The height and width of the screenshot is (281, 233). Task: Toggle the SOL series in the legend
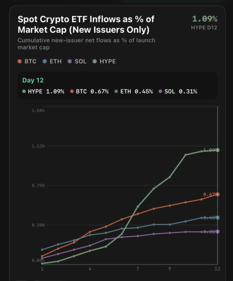tap(77, 61)
